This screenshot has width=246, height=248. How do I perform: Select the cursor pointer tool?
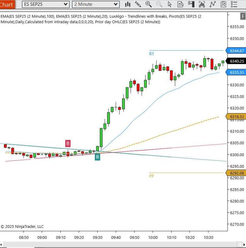pyautogui.click(x=170, y=4)
